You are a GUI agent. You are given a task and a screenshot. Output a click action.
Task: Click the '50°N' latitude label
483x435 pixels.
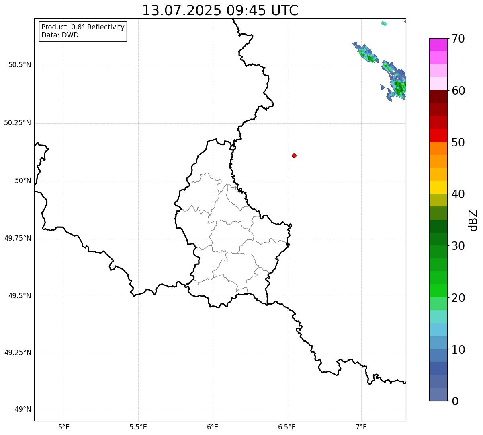(23, 181)
